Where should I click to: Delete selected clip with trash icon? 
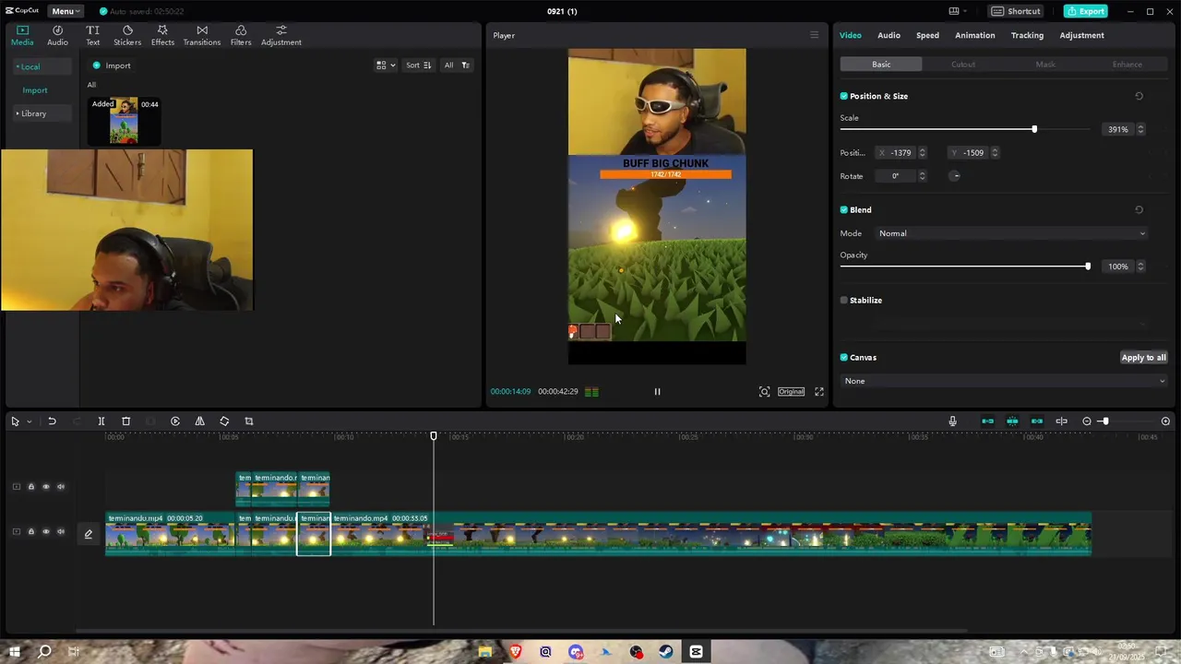[126, 421]
